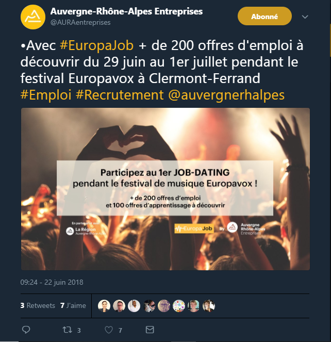
Task: Click the tweet timestamp 09:24 - 22 juin 2018
Action: [x=52, y=282]
